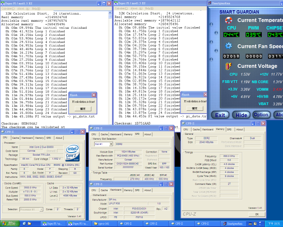Click title bar icon of CPU-Z SPD window

92,128
